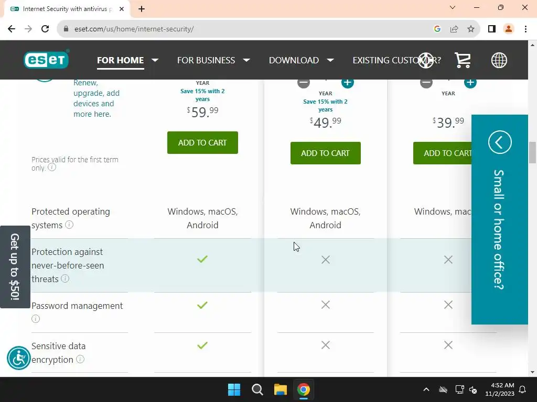Open EXISTING CUSTOMER? link
The image size is (537, 402).
pos(396,60)
